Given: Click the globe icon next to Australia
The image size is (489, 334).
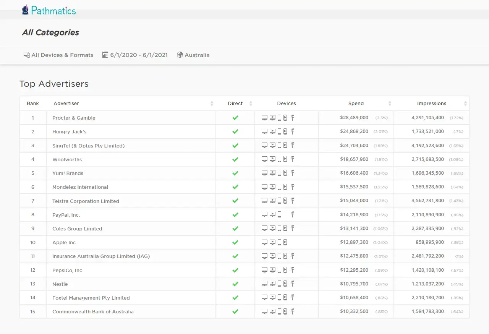Looking at the screenshot, I should point(180,55).
